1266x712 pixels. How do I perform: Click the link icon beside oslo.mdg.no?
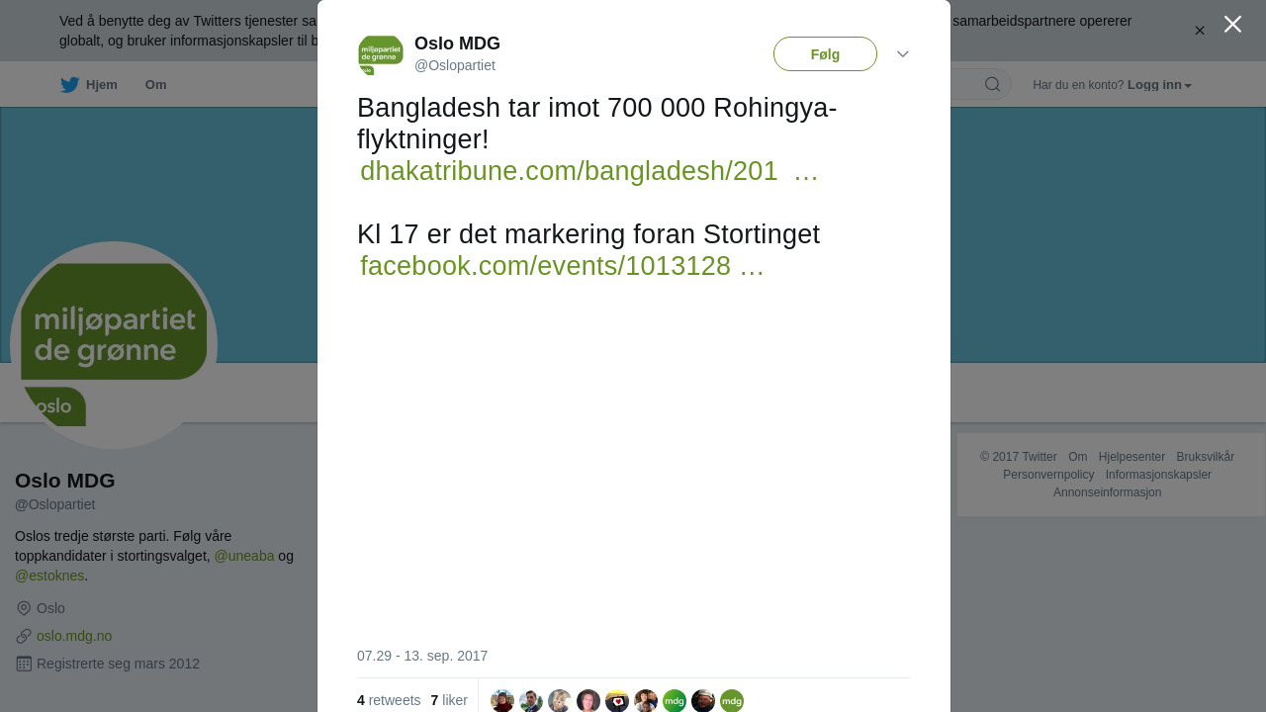(24, 636)
